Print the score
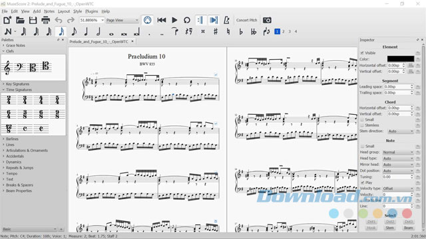The height and width of the screenshot is (239, 426). point(46,20)
